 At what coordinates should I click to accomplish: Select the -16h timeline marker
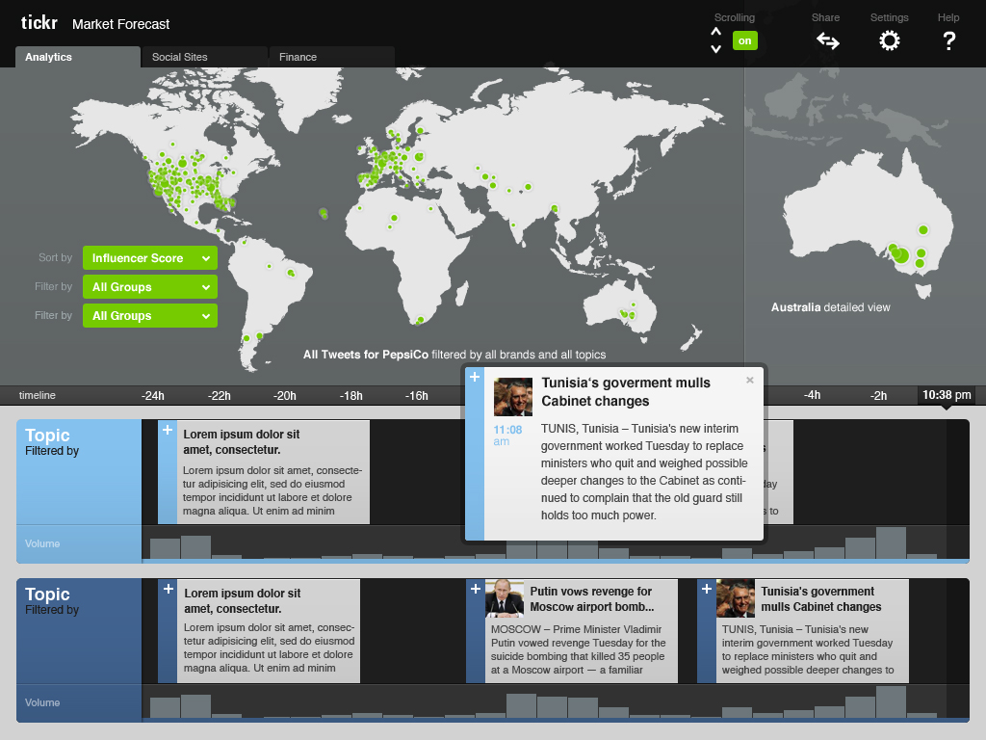click(416, 396)
